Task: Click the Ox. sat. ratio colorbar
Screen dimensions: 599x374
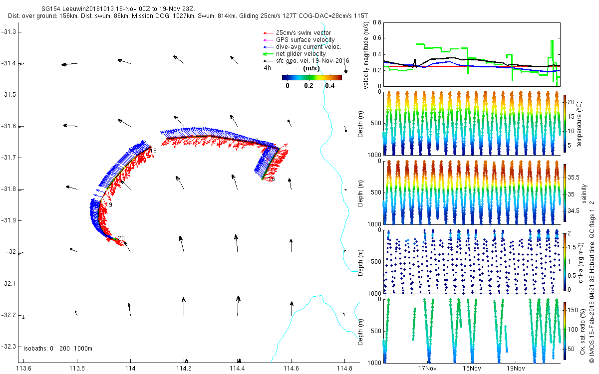Action: point(565,330)
